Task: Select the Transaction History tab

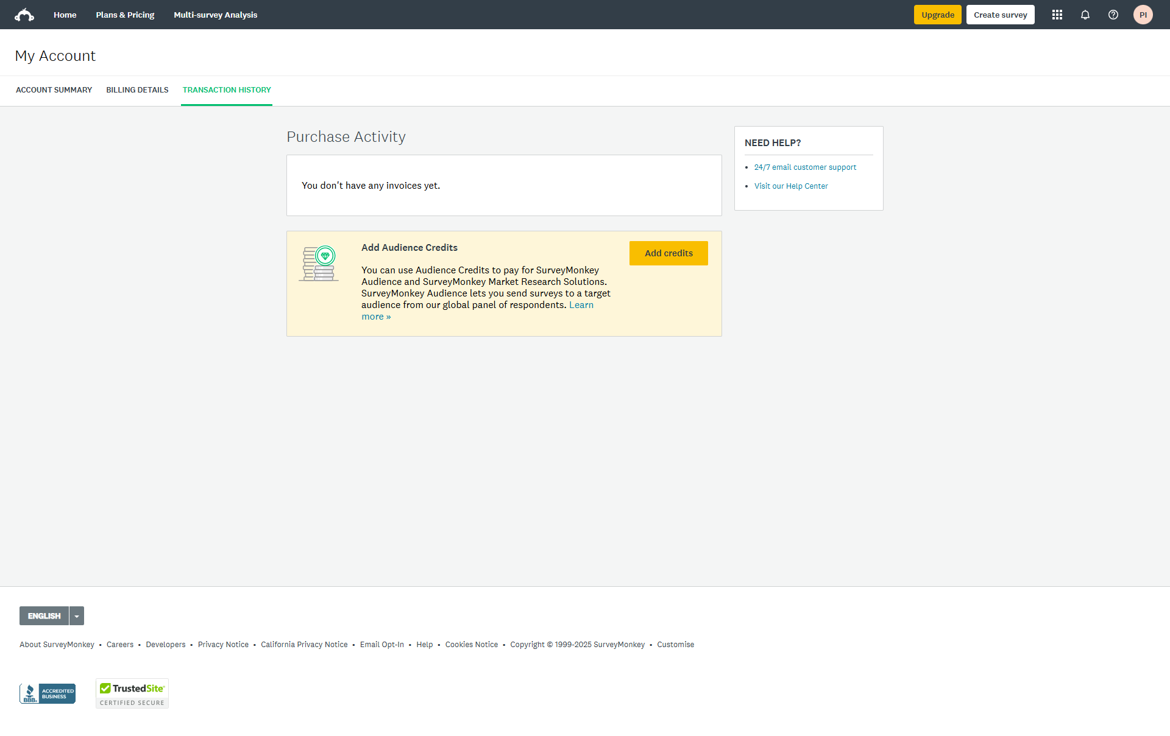Action: pos(227,90)
